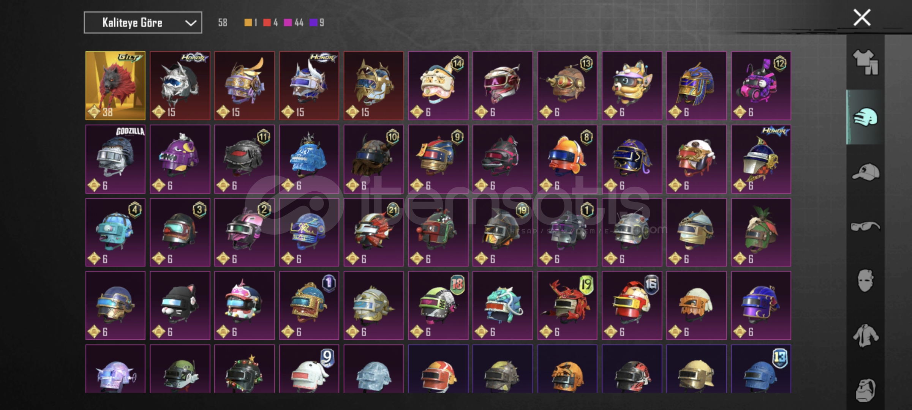Select the Godzilla helmet skin
Screen dimensions: 912x410
click(x=115, y=159)
